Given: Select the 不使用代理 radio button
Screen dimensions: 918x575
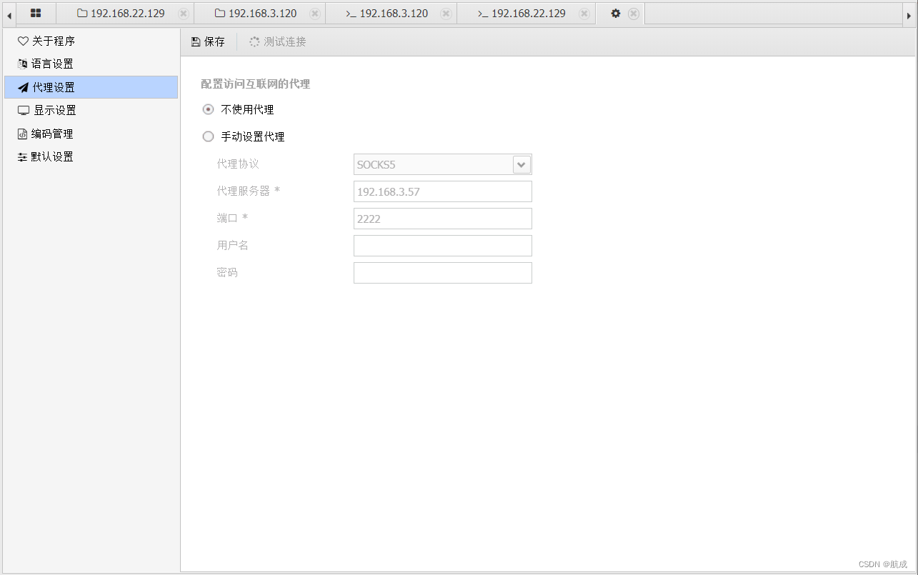Looking at the screenshot, I should 209,110.
